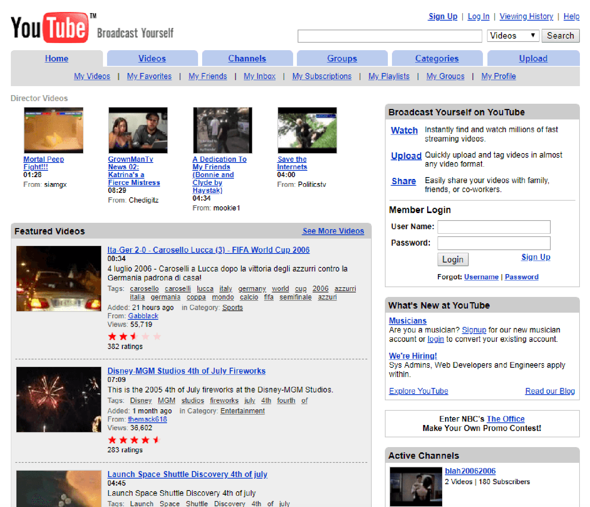This screenshot has height=507, width=590.
Task: Click the Forgot Password link
Action: click(x=521, y=277)
